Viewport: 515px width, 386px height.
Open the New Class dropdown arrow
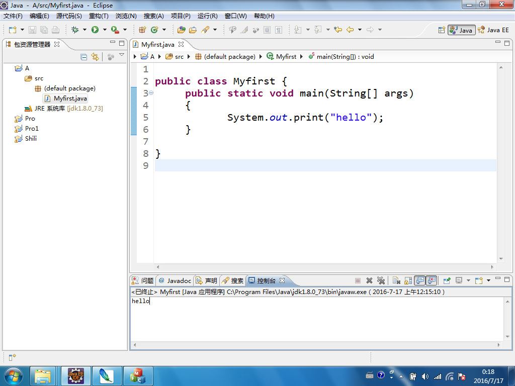tap(164, 30)
